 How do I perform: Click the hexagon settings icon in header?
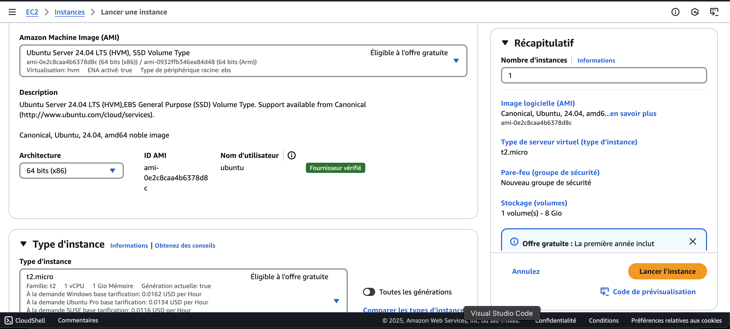click(x=695, y=12)
